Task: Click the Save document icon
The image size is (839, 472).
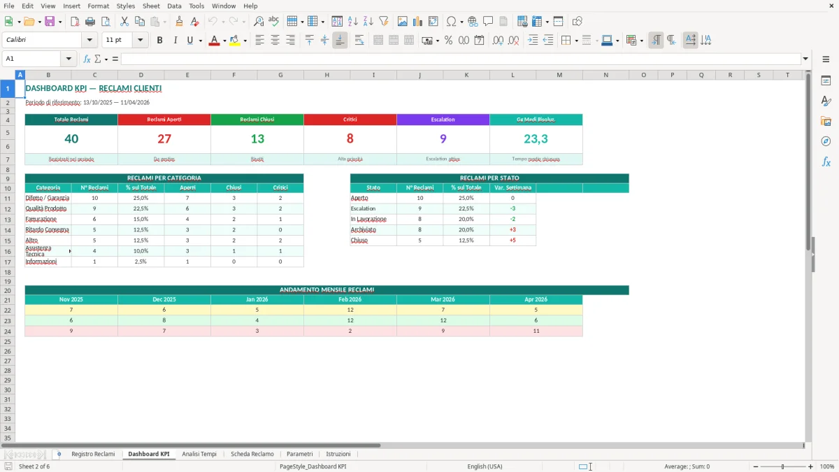Action: 50,22
